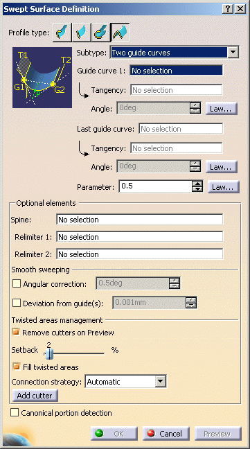
Task: Click the help question mark button
Action: click(227, 9)
